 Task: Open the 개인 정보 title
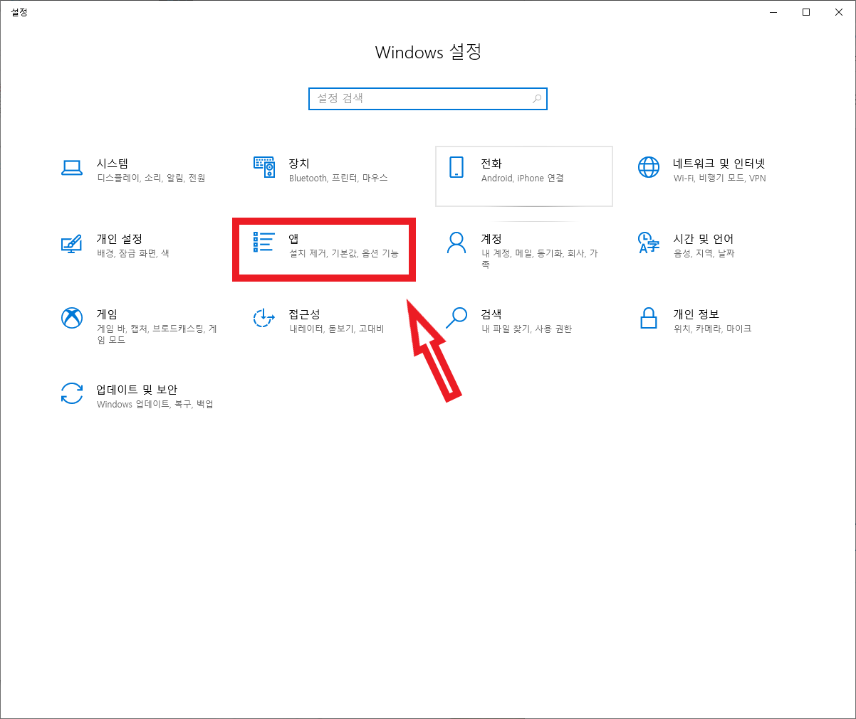click(696, 314)
